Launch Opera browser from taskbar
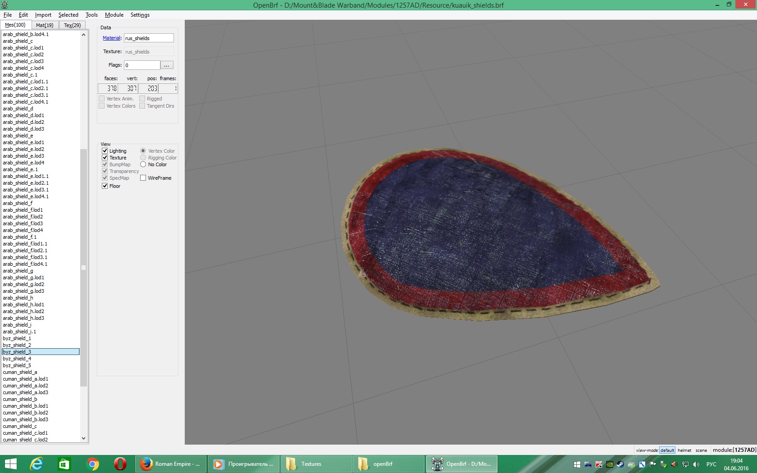This screenshot has width=757, height=473. (x=120, y=464)
